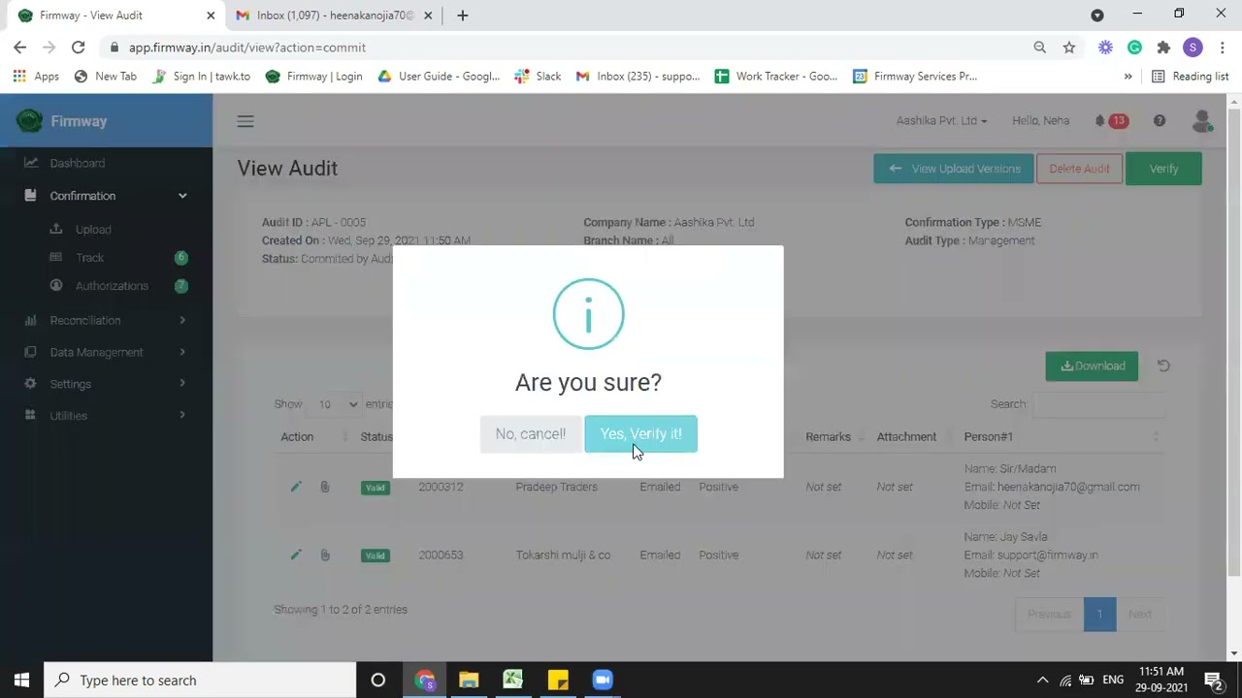Image resolution: width=1242 pixels, height=698 pixels.
Task: Click edit pencil for Tokarshi mulji row
Action: pyautogui.click(x=296, y=555)
